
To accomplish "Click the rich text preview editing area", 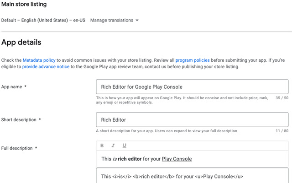I will click(237, 159).
